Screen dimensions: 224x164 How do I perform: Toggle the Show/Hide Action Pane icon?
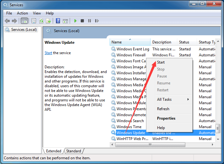pyautogui.click(x=65, y=21)
